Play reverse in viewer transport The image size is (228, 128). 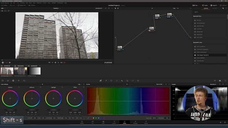click(52, 63)
